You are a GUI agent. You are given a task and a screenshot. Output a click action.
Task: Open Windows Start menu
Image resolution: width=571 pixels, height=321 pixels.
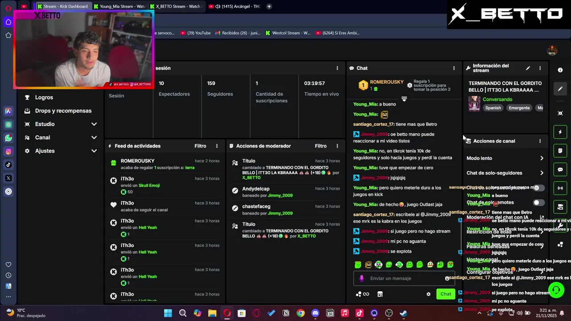(168, 313)
